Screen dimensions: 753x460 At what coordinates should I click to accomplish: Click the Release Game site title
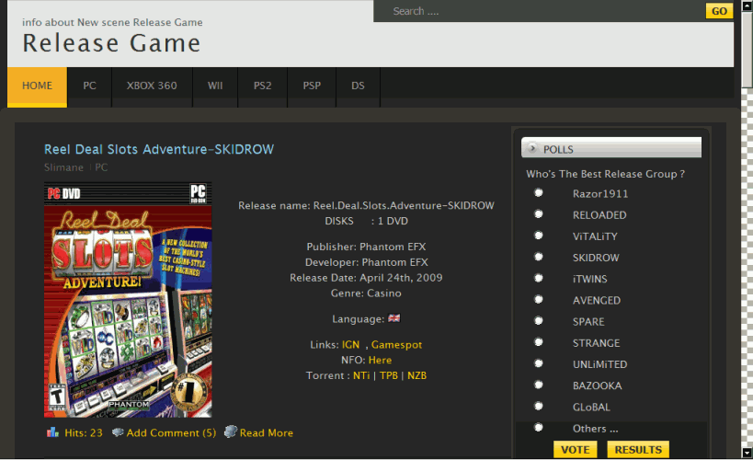tap(111, 43)
